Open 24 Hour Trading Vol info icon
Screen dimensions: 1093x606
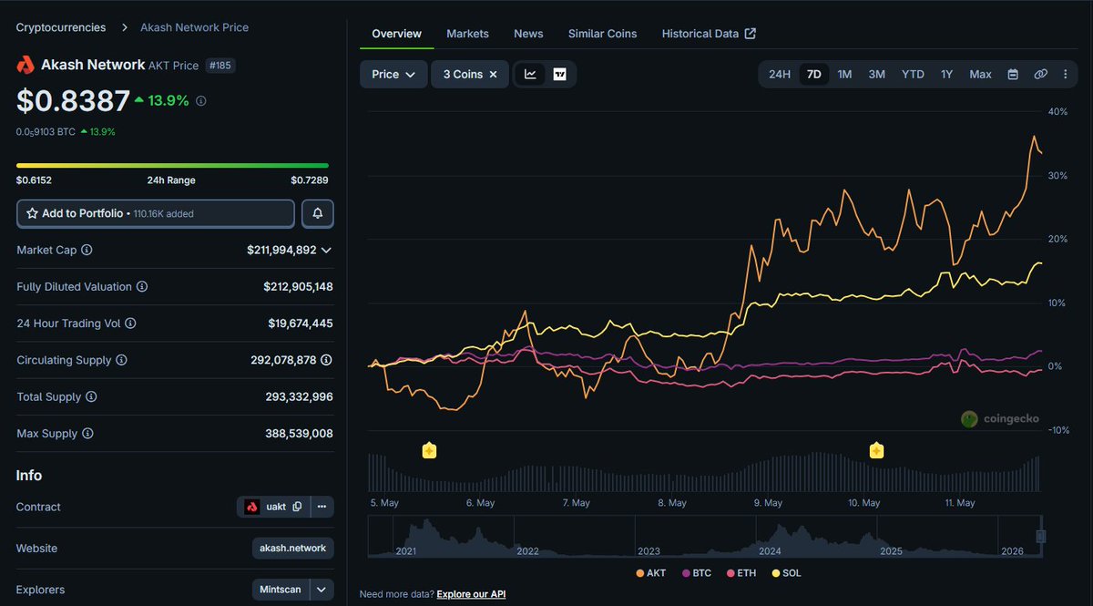[x=130, y=324]
